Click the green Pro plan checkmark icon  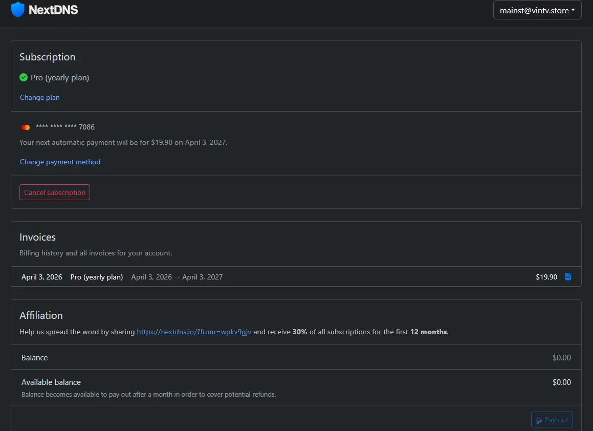[x=24, y=78]
